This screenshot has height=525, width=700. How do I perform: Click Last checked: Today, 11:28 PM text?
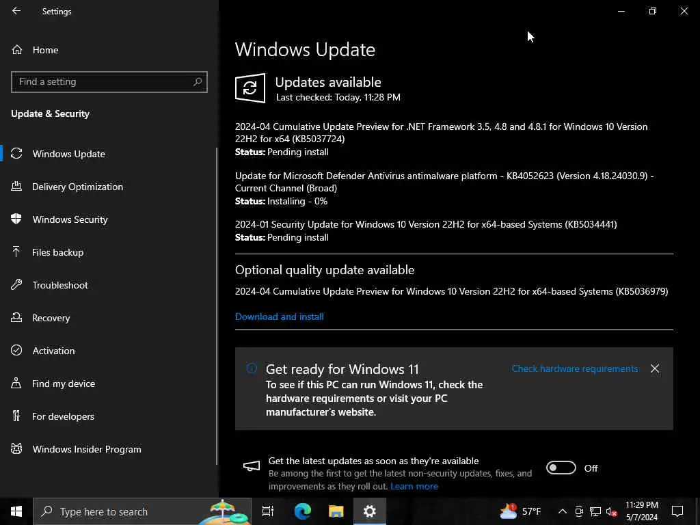(x=338, y=97)
